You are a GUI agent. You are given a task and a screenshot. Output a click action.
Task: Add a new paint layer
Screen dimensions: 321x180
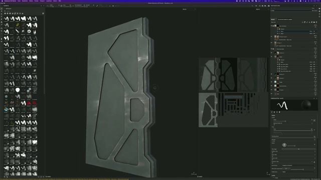coord(307,22)
